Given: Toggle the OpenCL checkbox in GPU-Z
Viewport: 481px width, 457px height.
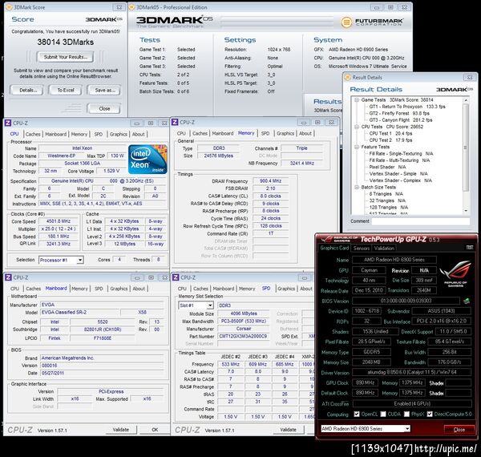Looking at the screenshot, I should [357, 414].
